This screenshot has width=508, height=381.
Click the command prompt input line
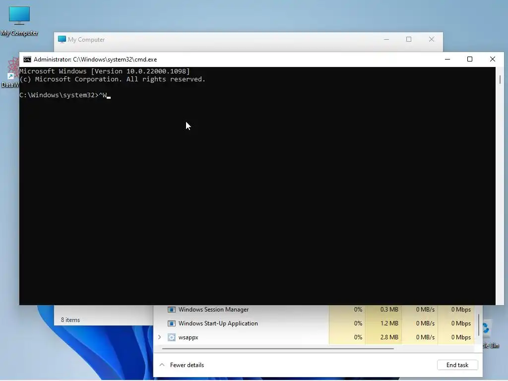pyautogui.click(x=65, y=95)
